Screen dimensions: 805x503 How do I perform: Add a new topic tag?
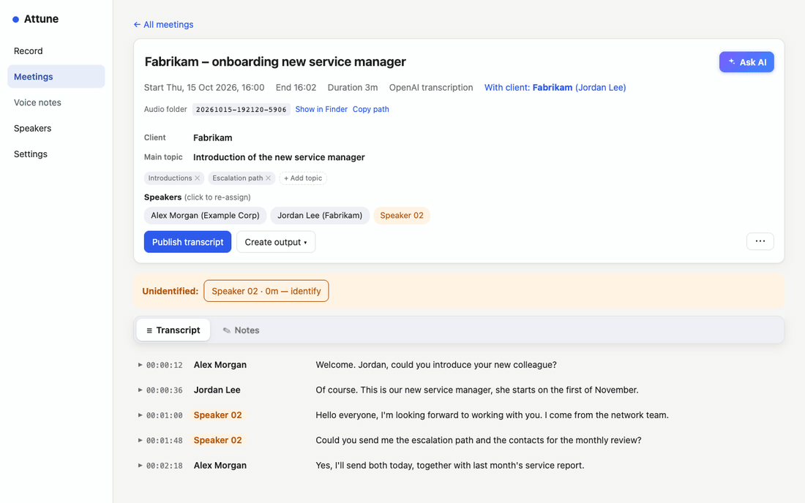pyautogui.click(x=303, y=178)
